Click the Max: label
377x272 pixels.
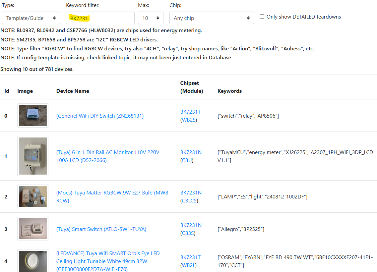[x=144, y=5]
